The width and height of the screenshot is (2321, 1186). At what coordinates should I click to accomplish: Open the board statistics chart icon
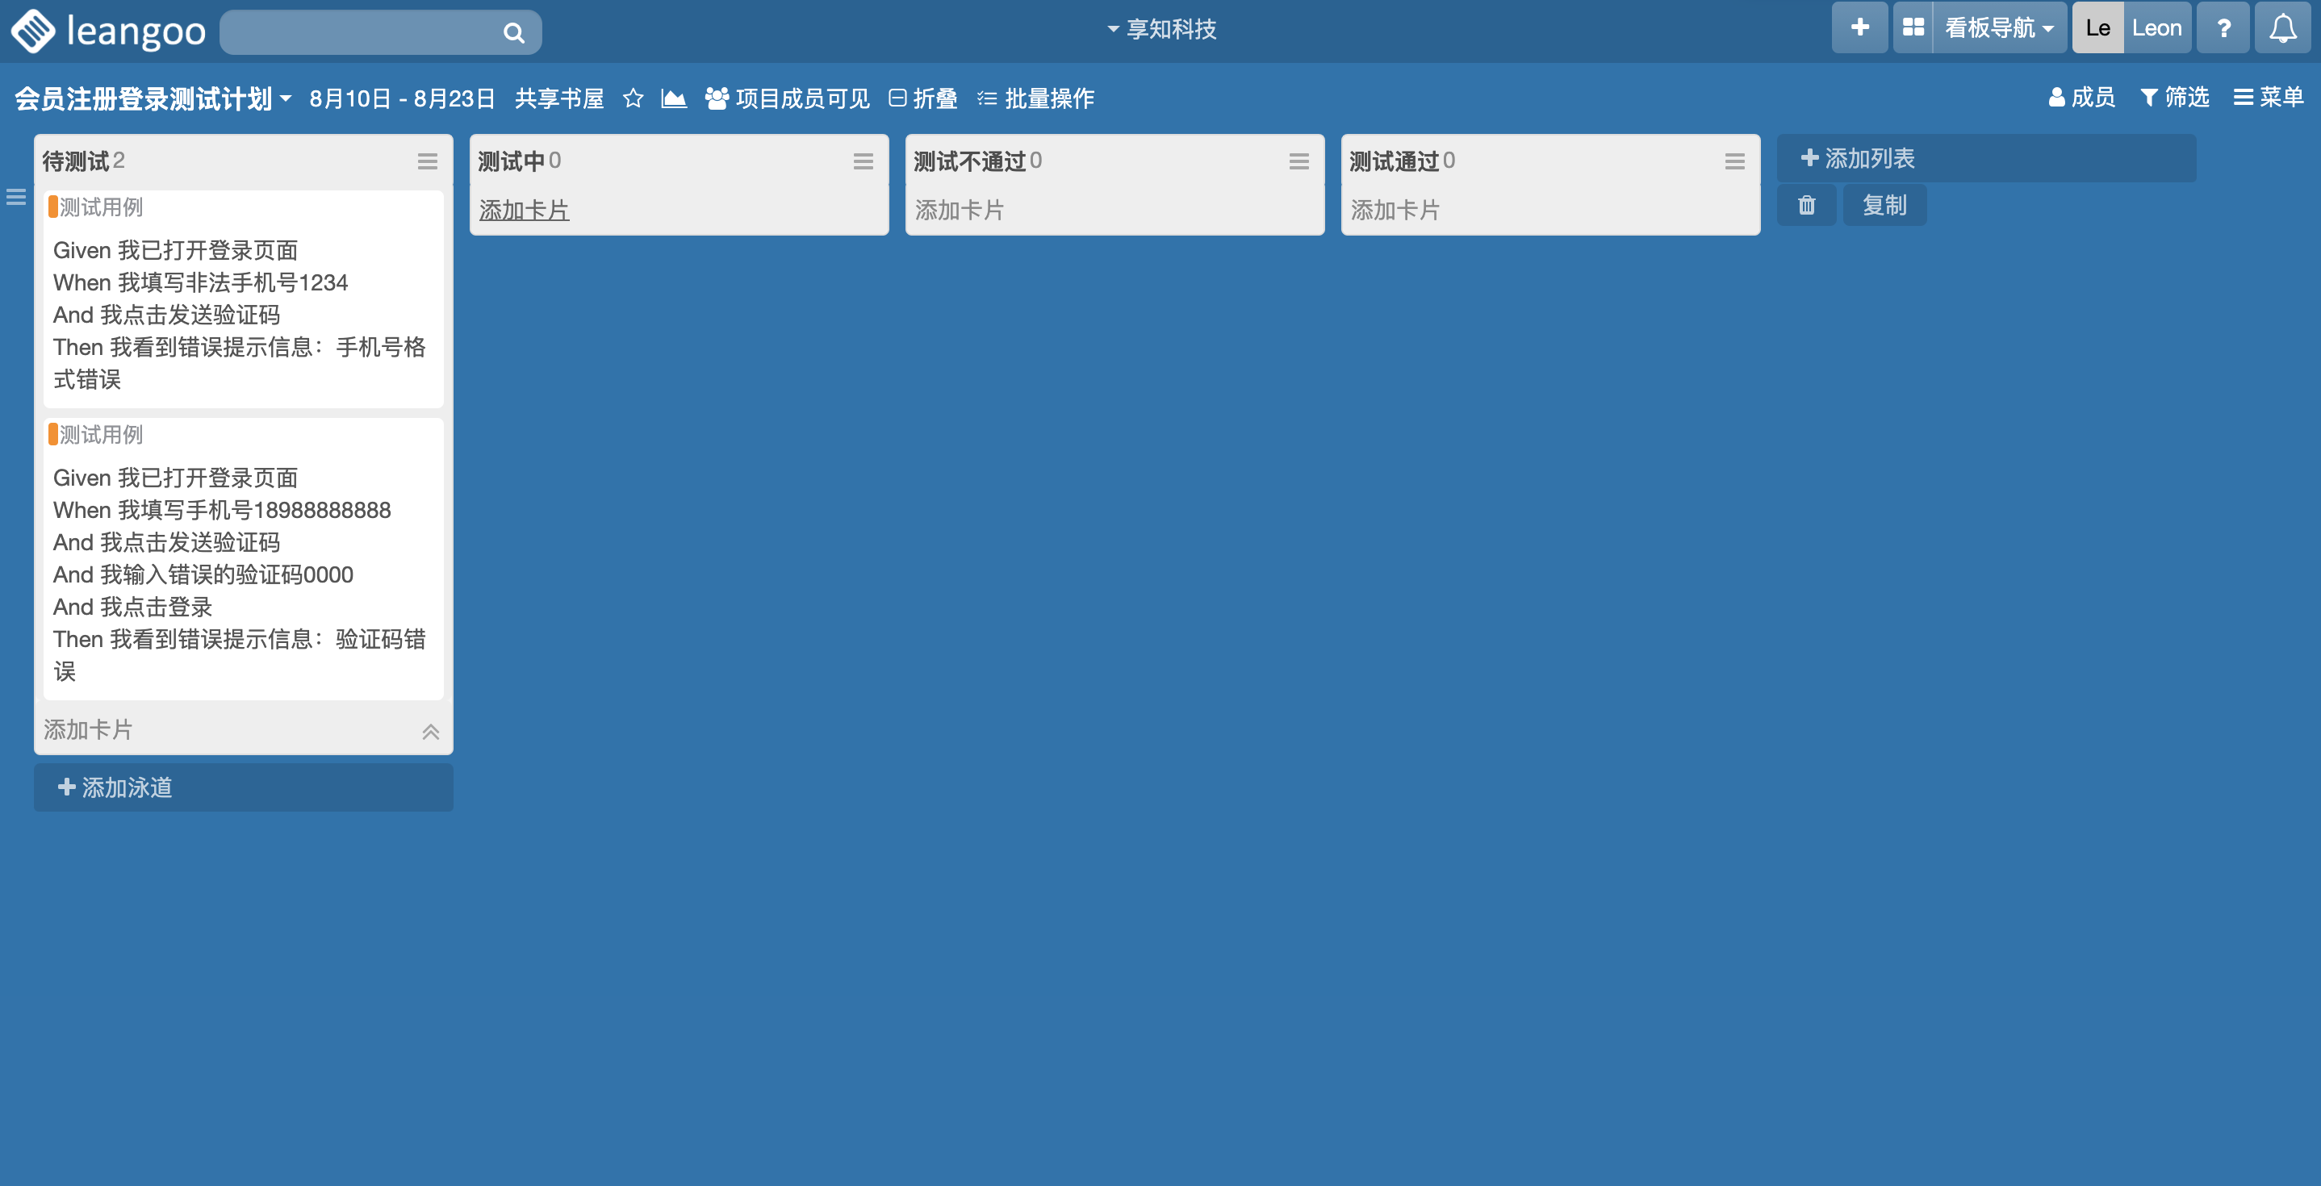tap(673, 98)
